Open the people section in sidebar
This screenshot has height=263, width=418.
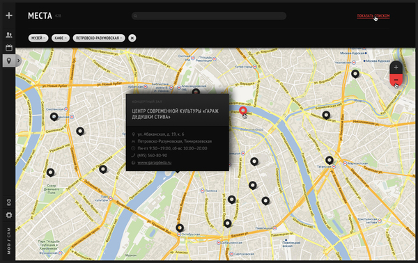(9, 35)
